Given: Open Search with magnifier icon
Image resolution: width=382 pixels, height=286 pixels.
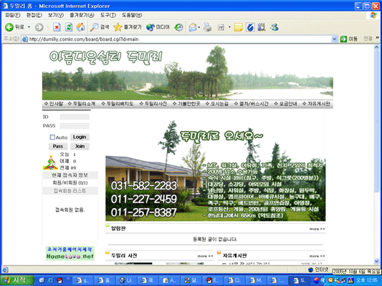Looking at the screenshot, I should (94, 27).
